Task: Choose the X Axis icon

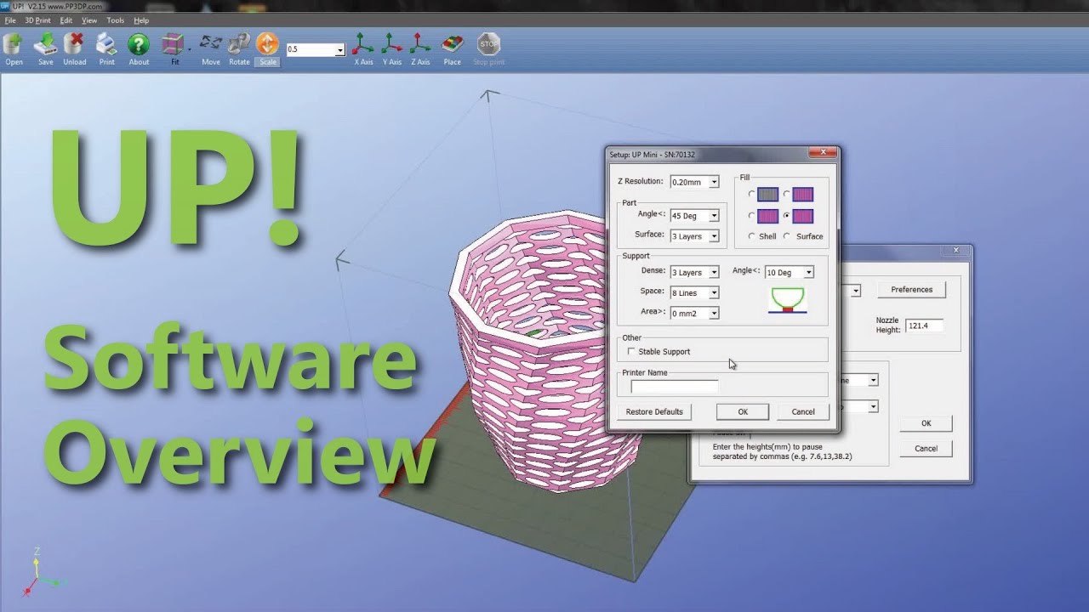Action: pos(363,44)
